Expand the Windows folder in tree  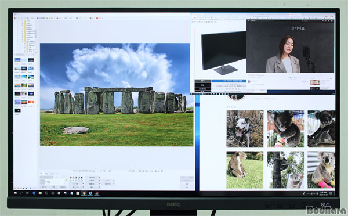tap(23, 37)
